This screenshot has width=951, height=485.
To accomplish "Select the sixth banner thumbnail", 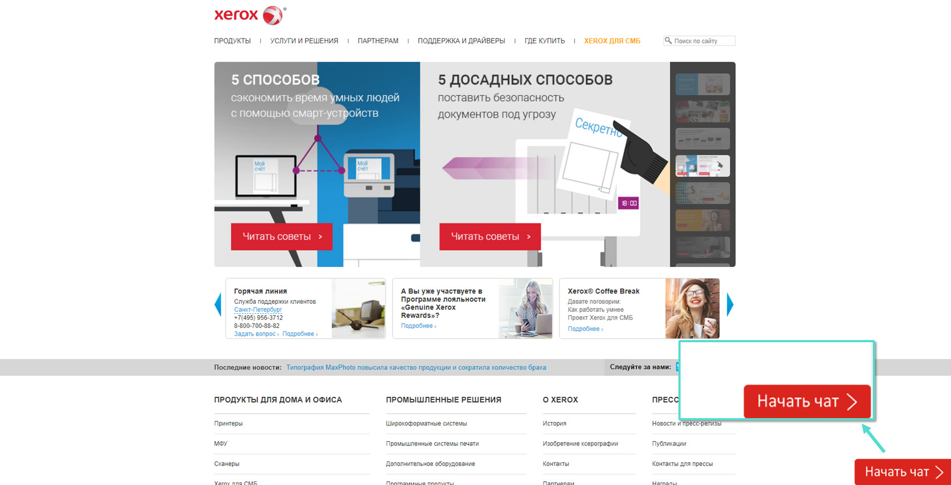I will pyautogui.click(x=703, y=220).
